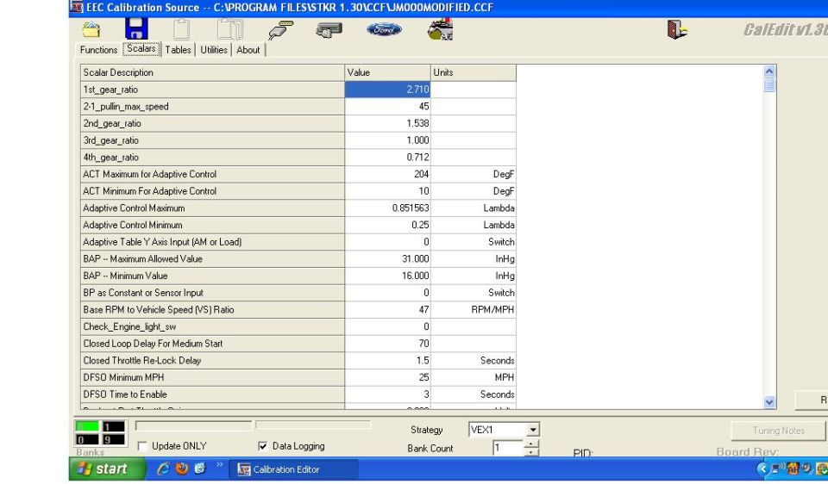Click the greyed-out clipboard paste icon

coord(181,29)
